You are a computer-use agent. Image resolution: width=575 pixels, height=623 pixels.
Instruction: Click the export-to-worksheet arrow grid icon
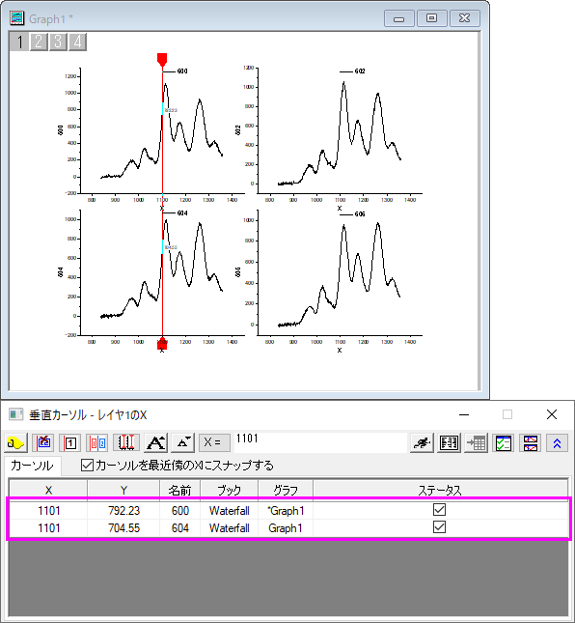coord(476,442)
